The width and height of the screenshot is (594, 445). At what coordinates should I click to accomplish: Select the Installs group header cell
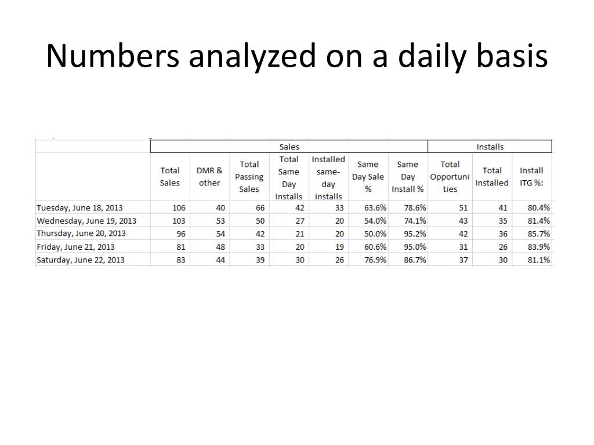pos(490,147)
